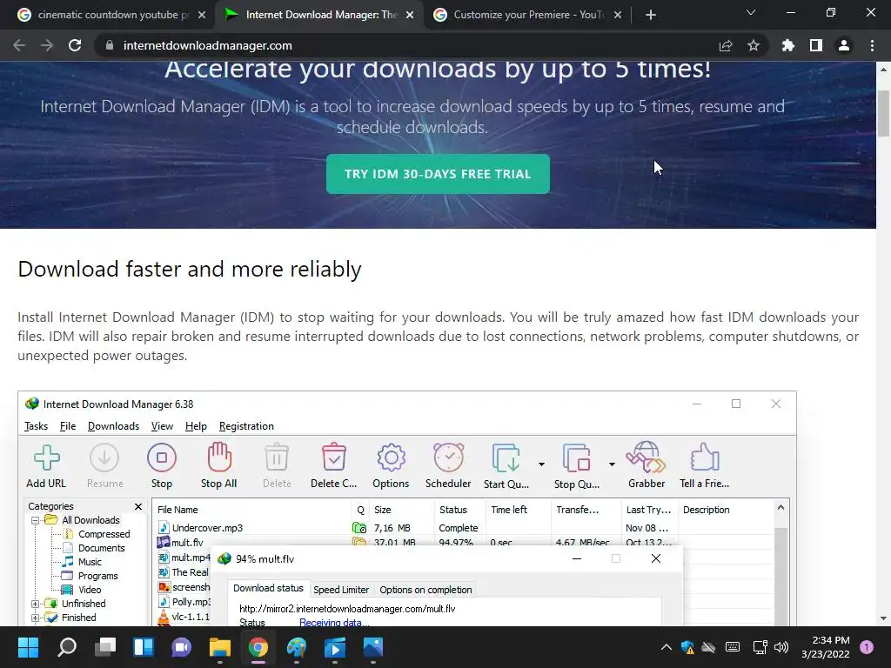This screenshot has width=891, height=668.
Task: Click the Stop All hand icon
Action: point(218,458)
